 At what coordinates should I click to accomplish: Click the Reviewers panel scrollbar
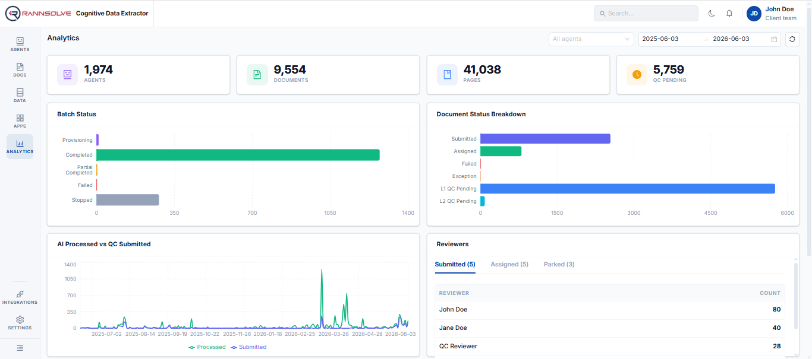tap(796, 296)
